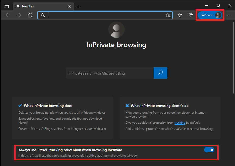The image size is (235, 166).
Task: Click text Add additional protection to what's available
Action: [169, 129]
